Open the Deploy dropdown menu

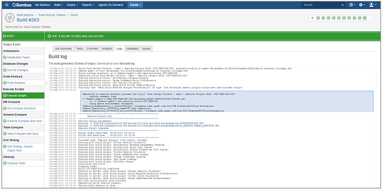pyautogui.click(x=73, y=5)
